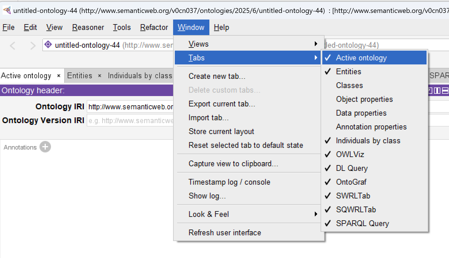The image size is (449, 258).
Task: Toggle the OWLViz tab option
Action: [374, 154]
